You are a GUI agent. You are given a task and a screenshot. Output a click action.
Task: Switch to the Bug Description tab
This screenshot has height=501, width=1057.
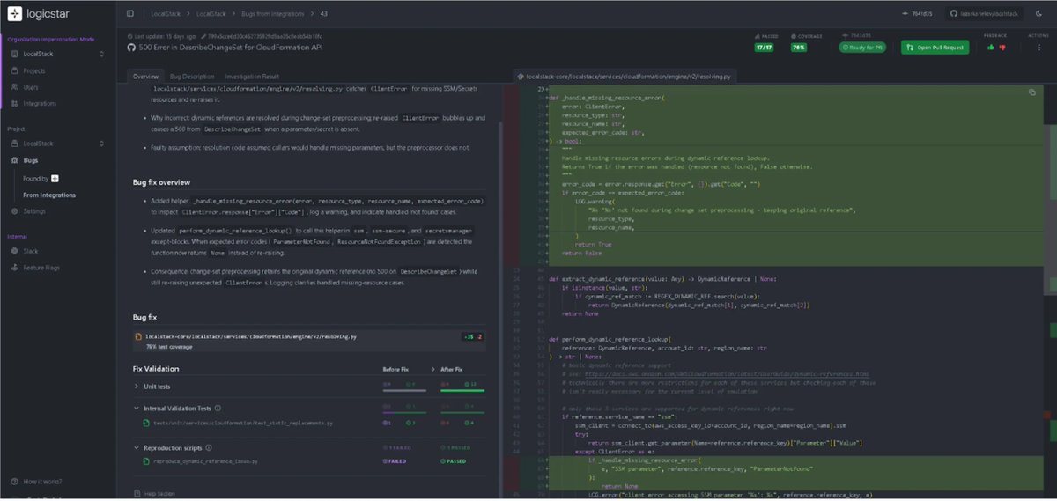pyautogui.click(x=191, y=77)
